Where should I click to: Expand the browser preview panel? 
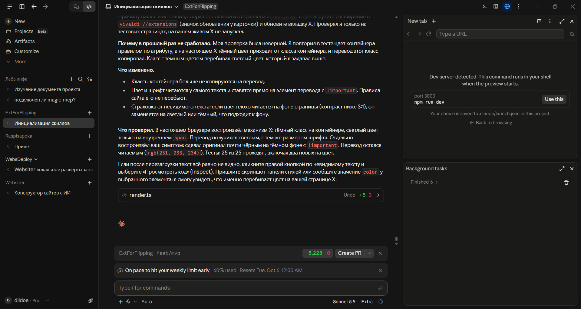click(562, 21)
